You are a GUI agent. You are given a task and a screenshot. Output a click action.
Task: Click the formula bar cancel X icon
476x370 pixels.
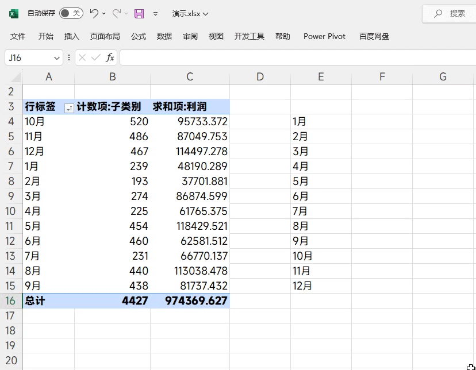coord(83,57)
